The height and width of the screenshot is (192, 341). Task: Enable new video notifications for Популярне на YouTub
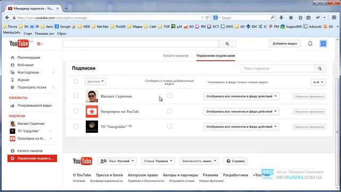click(x=169, y=111)
